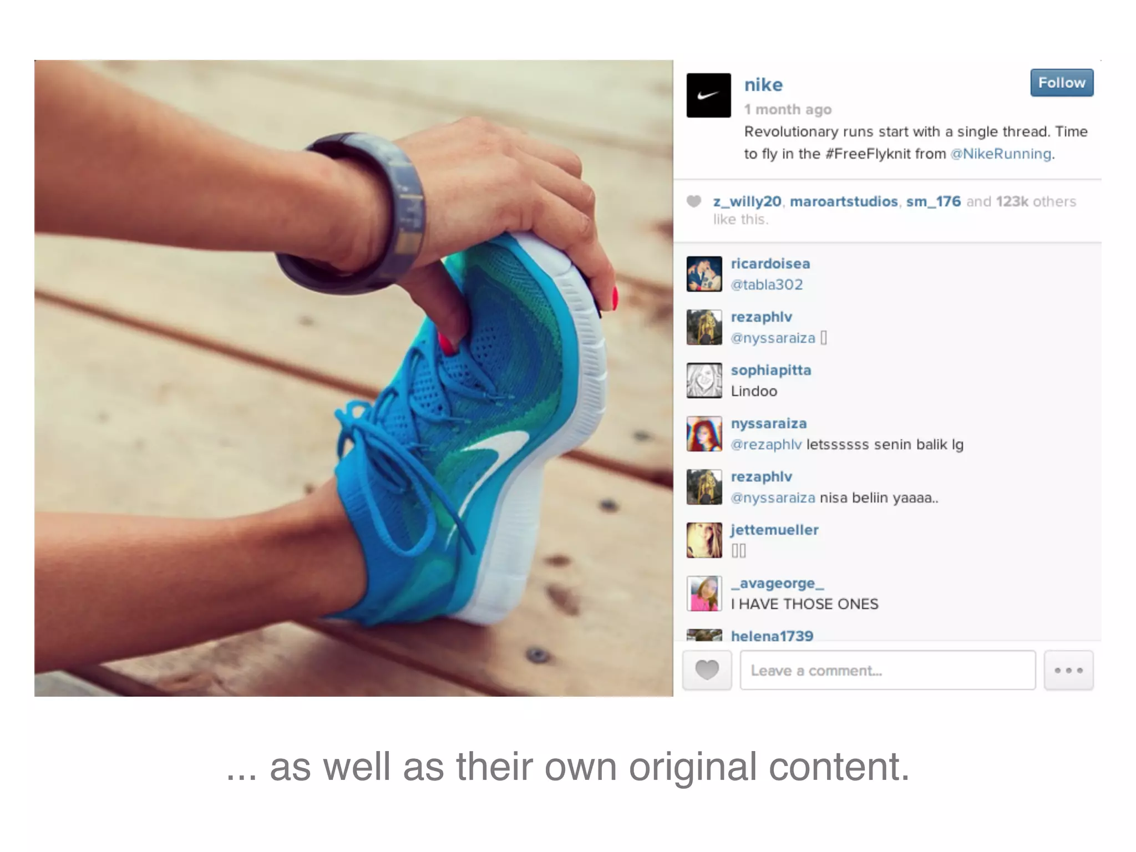Open the three-dots more options button

pyautogui.click(x=1068, y=670)
